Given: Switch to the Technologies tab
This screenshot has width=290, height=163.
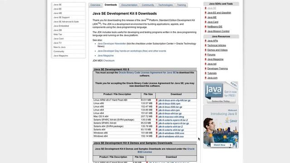Looking at the screenshot, I should pyautogui.click(x=165, y=5).
